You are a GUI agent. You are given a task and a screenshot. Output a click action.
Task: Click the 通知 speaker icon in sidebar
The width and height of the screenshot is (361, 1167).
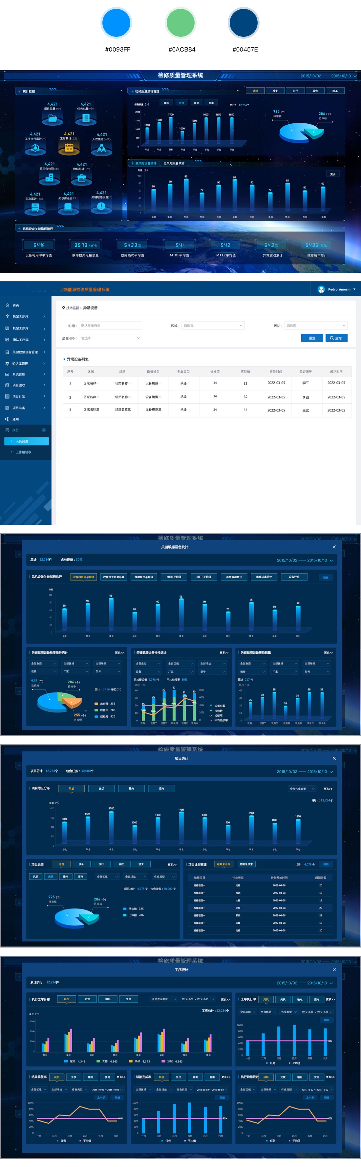click(x=7, y=419)
